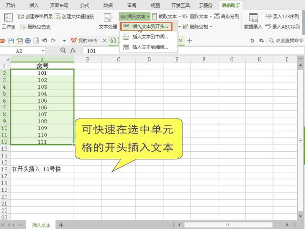Click 高级分列 button
305x229 pixels.
point(227,16)
